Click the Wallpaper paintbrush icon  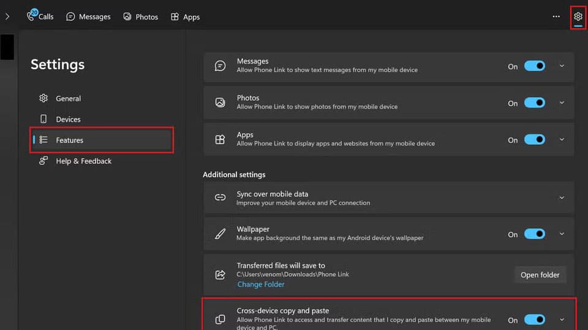coord(220,234)
